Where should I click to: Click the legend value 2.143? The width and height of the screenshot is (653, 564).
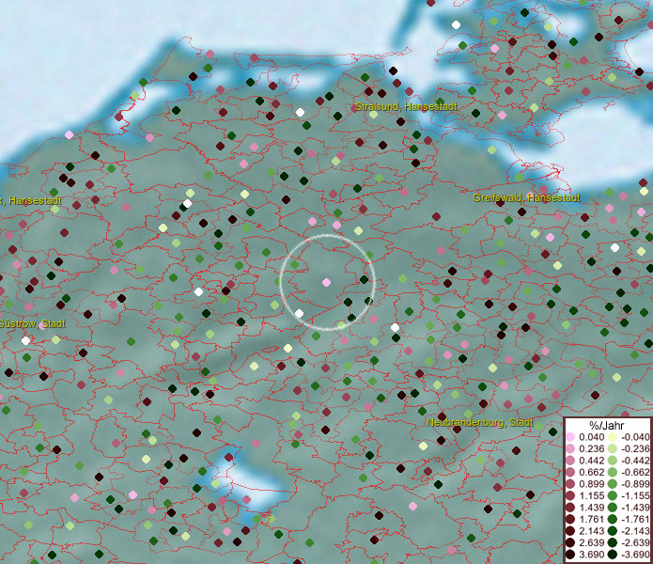[591, 531]
